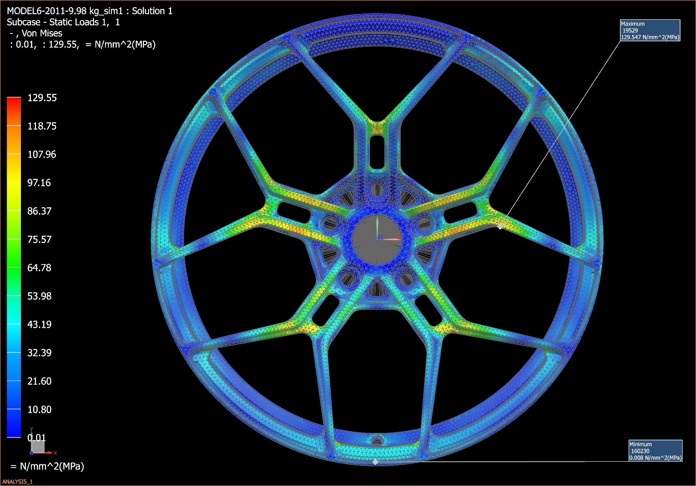
Task: Click the X-axis arrow of the bottom-left orientation triad
Action: [49, 453]
